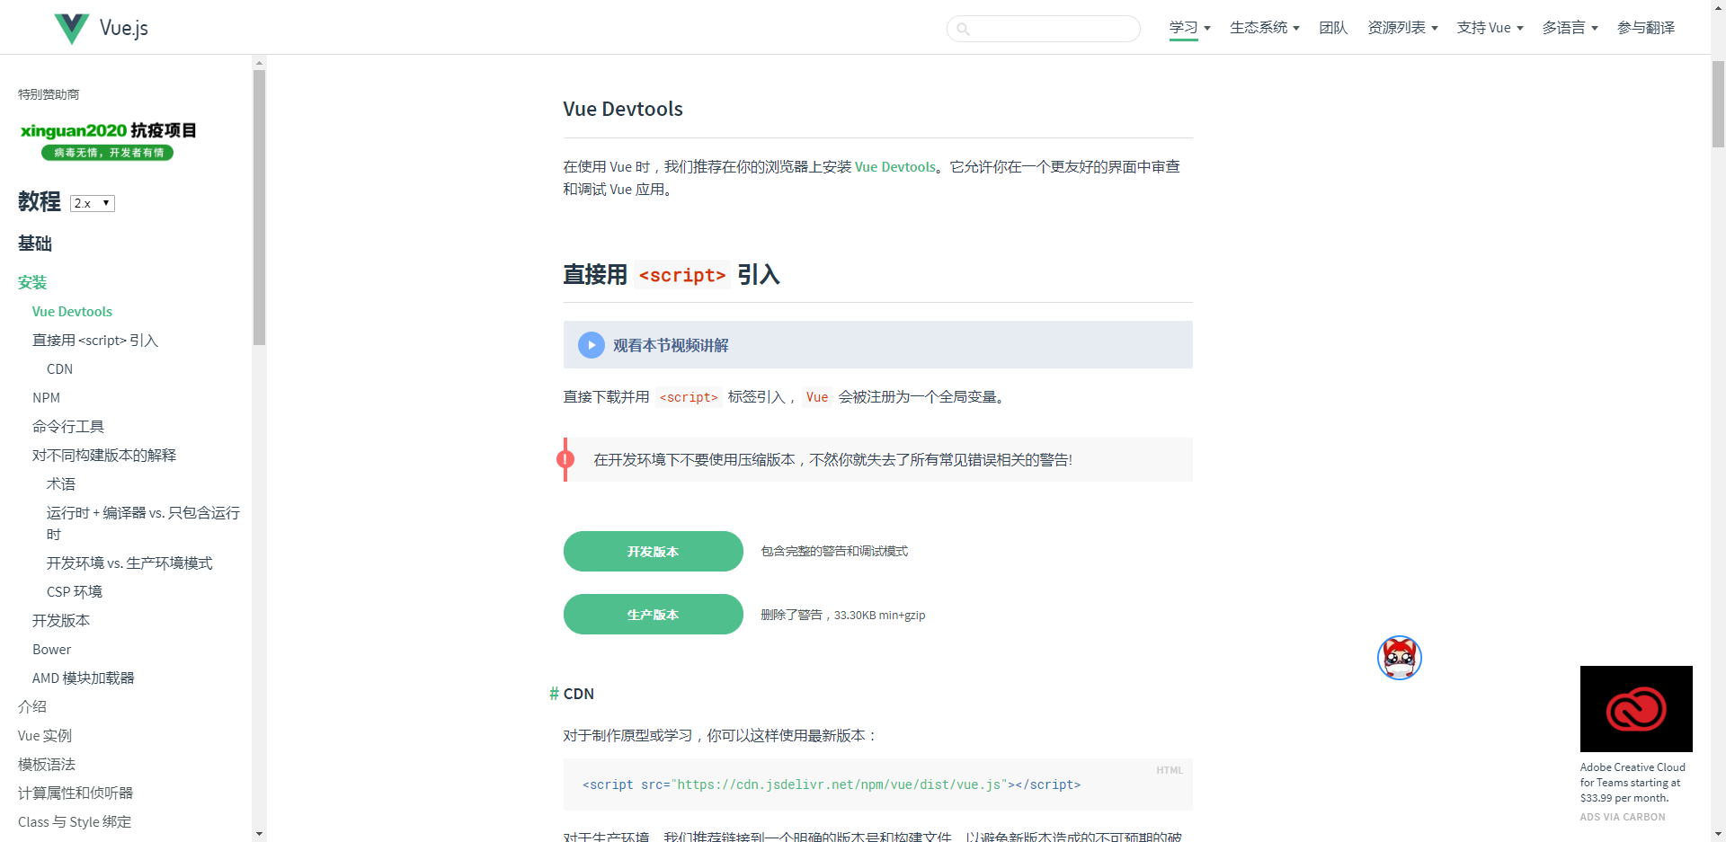
Task: Navigate to 安装 in the sidebar
Action: click(31, 282)
